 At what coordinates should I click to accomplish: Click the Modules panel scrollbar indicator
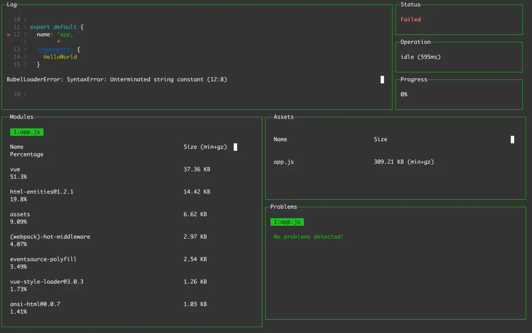(235, 147)
